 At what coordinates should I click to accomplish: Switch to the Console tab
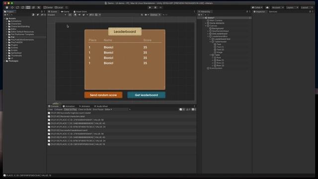pos(53,106)
